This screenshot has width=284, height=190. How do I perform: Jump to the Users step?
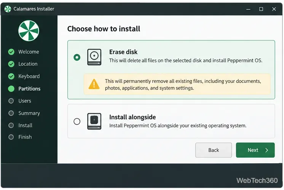[x=25, y=101]
